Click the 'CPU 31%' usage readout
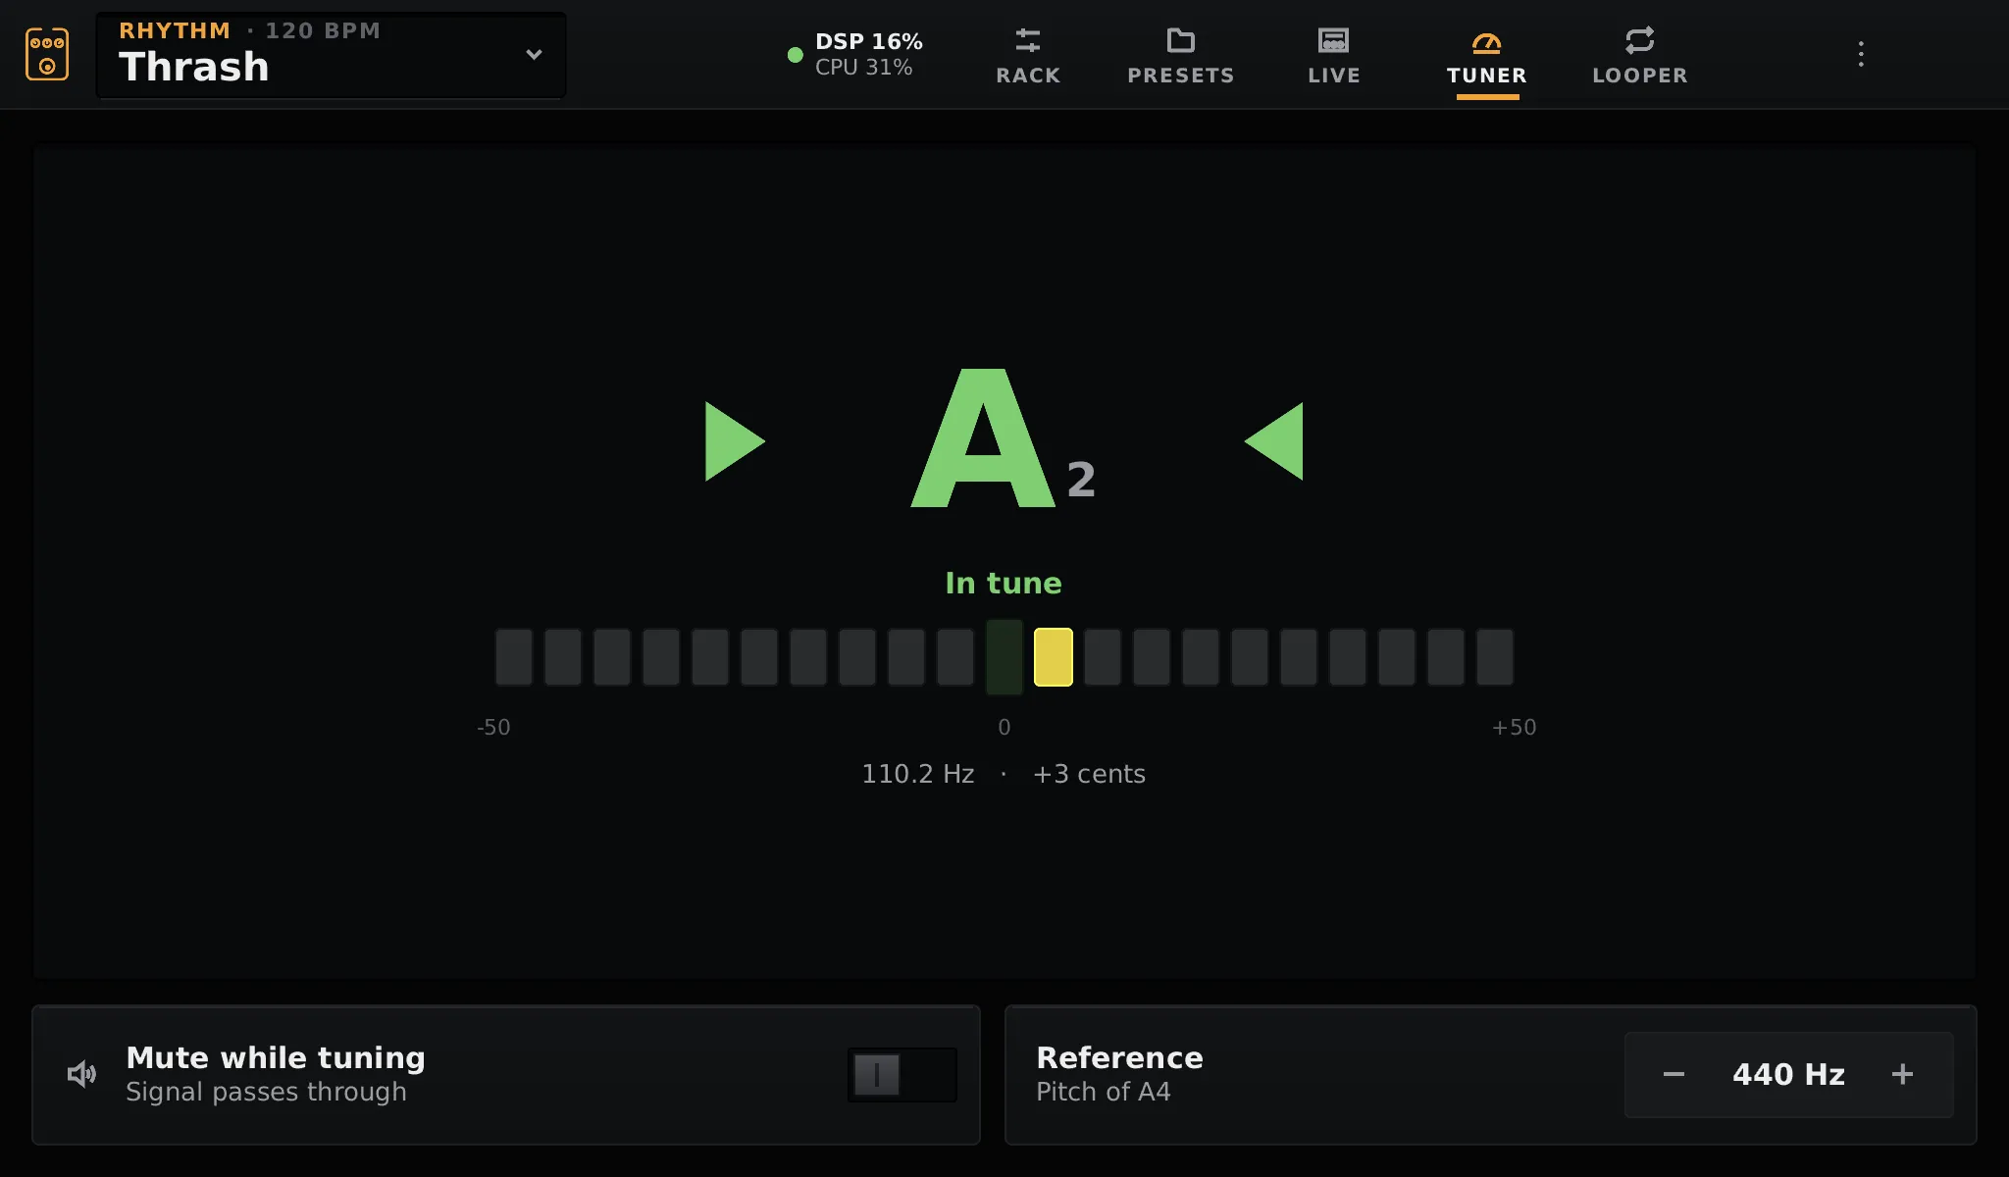The width and height of the screenshot is (2009, 1177). (864, 68)
